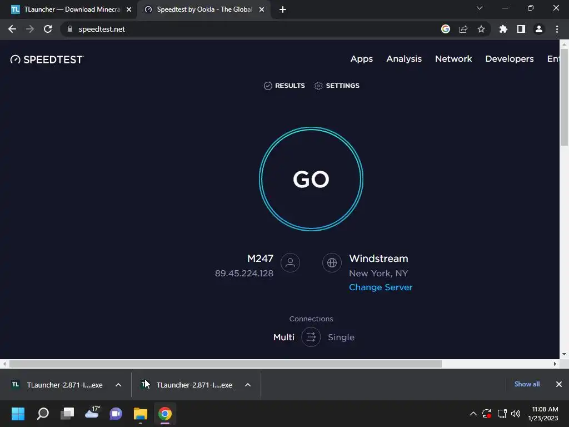Screen dimensions: 569x427
Task: Open the clock showing 11:08 AM
Action: [x=543, y=414]
